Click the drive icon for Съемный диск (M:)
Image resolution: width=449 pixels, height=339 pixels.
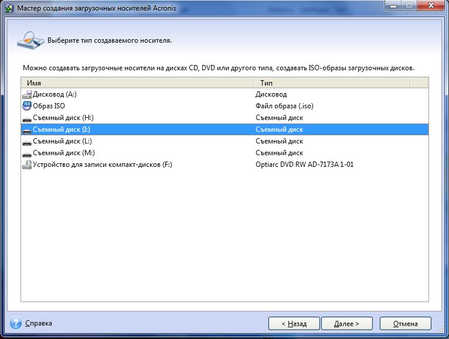pos(27,154)
